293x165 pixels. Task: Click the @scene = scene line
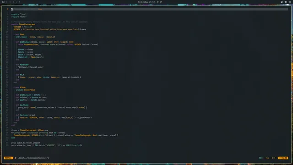25,52
